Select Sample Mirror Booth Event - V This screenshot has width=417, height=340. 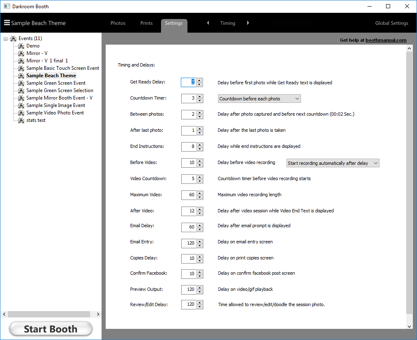59,98
